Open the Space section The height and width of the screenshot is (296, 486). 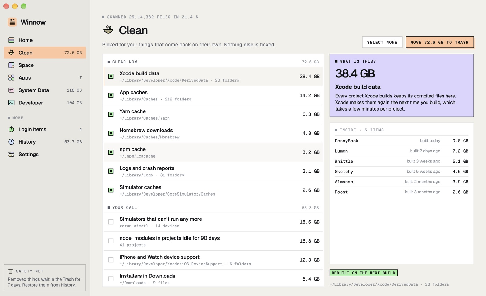click(45, 65)
